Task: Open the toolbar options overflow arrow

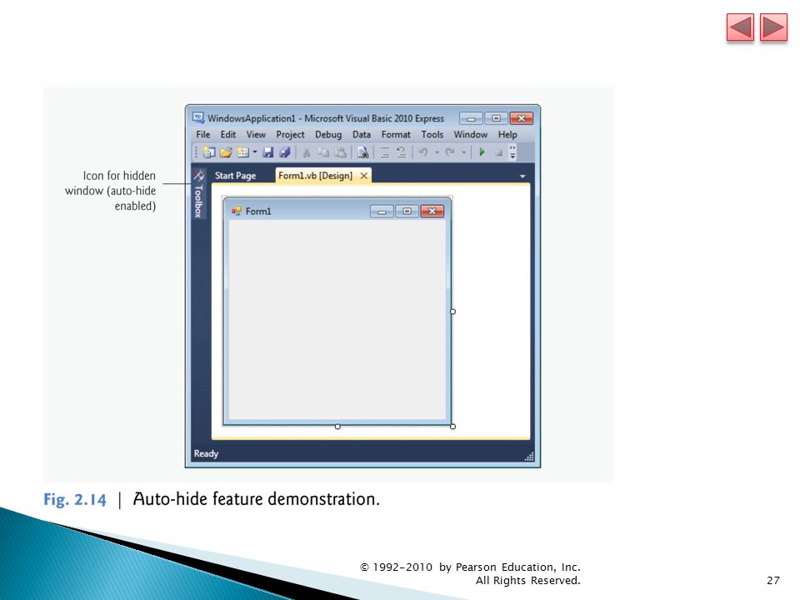Action: [x=512, y=152]
